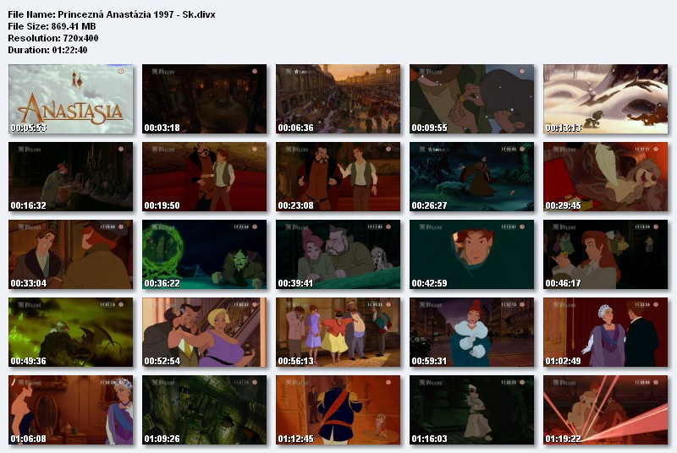This screenshot has width=677, height=453.
Task: Click the thumbnail marked 00:09:55
Action: (x=471, y=99)
